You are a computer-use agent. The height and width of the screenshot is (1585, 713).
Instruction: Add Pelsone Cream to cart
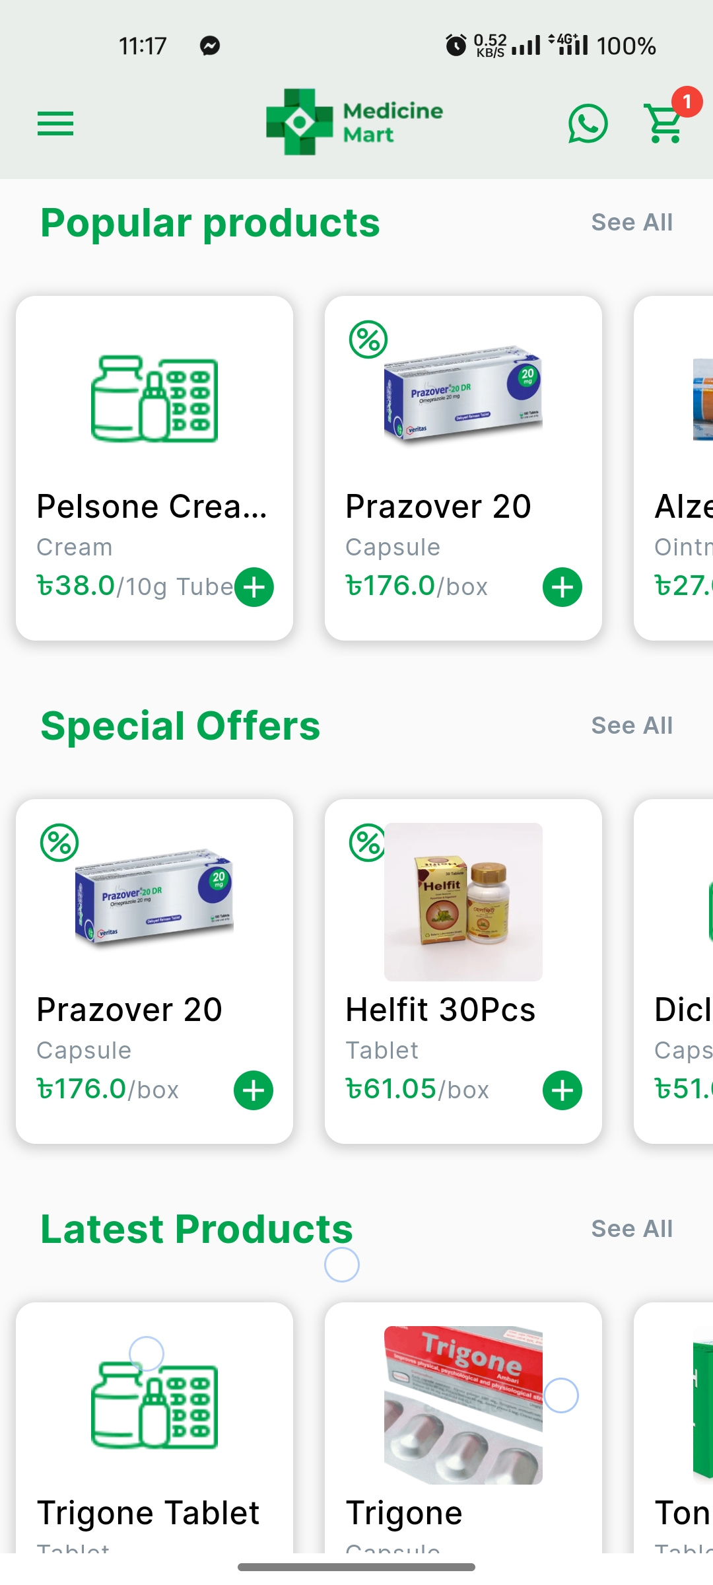(x=254, y=586)
